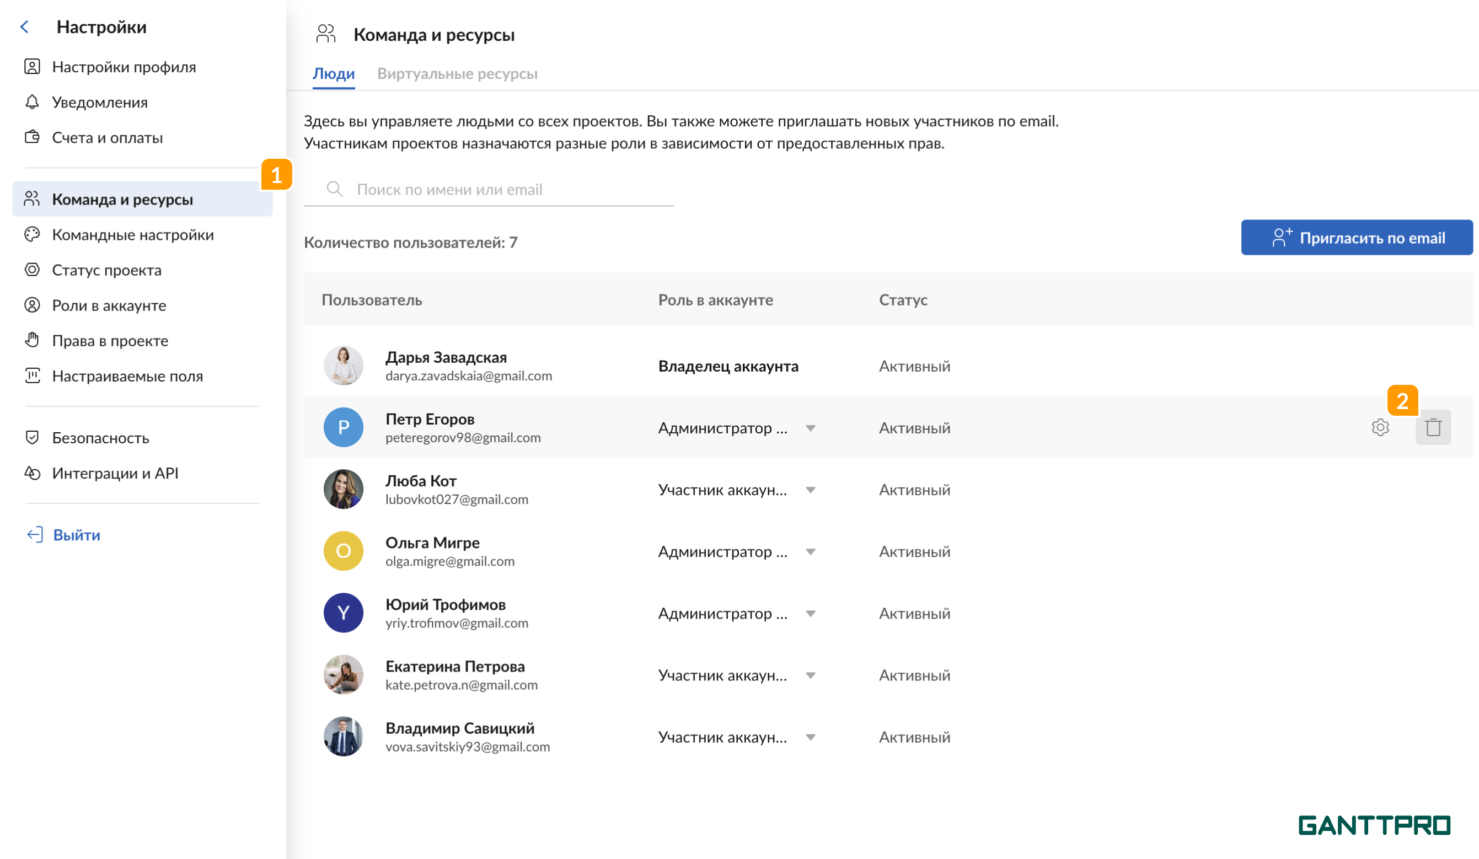This screenshot has width=1479, height=859.
Task: Open the Уведомления settings via bell icon
Action: tap(33, 102)
